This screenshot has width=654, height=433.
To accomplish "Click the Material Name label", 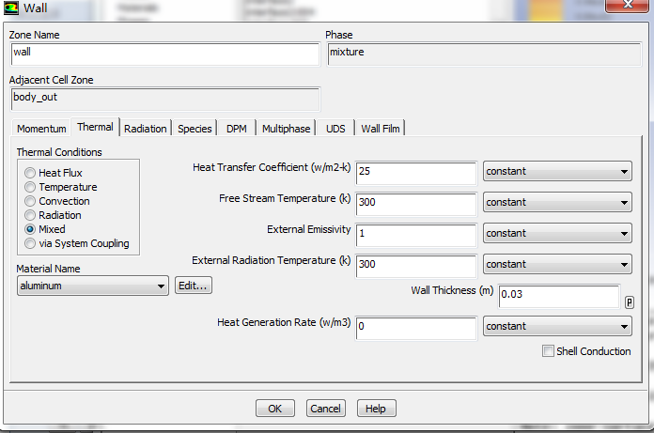I will [48, 269].
